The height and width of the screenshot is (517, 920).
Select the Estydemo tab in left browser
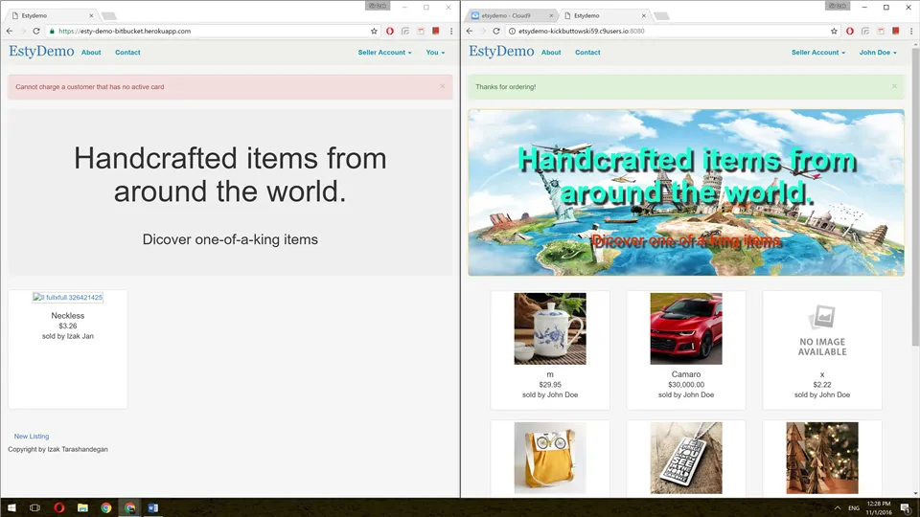tap(53, 16)
